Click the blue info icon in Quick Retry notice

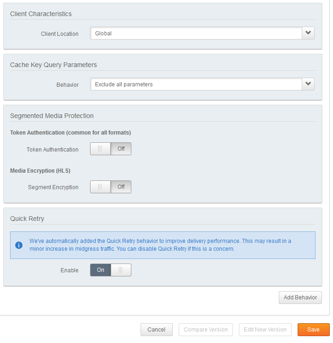19,245
